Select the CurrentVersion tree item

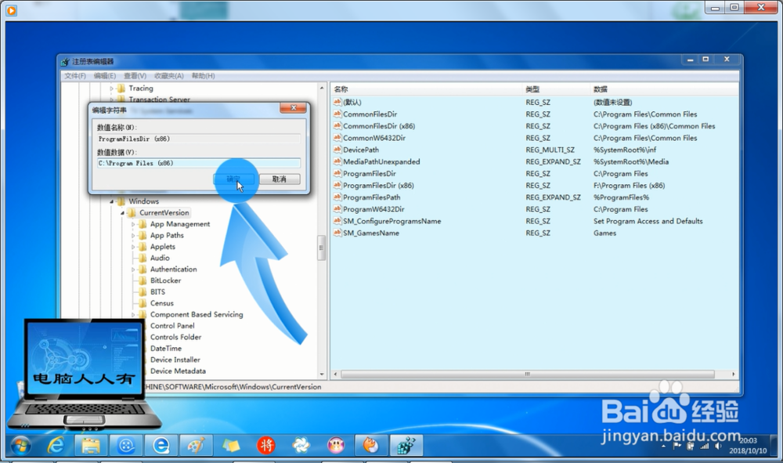point(164,213)
